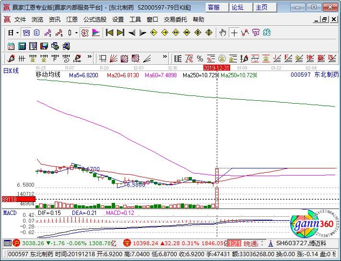Screen dimensions: 341x261
Task: Open the notepad icon
Action: click(33, 46)
